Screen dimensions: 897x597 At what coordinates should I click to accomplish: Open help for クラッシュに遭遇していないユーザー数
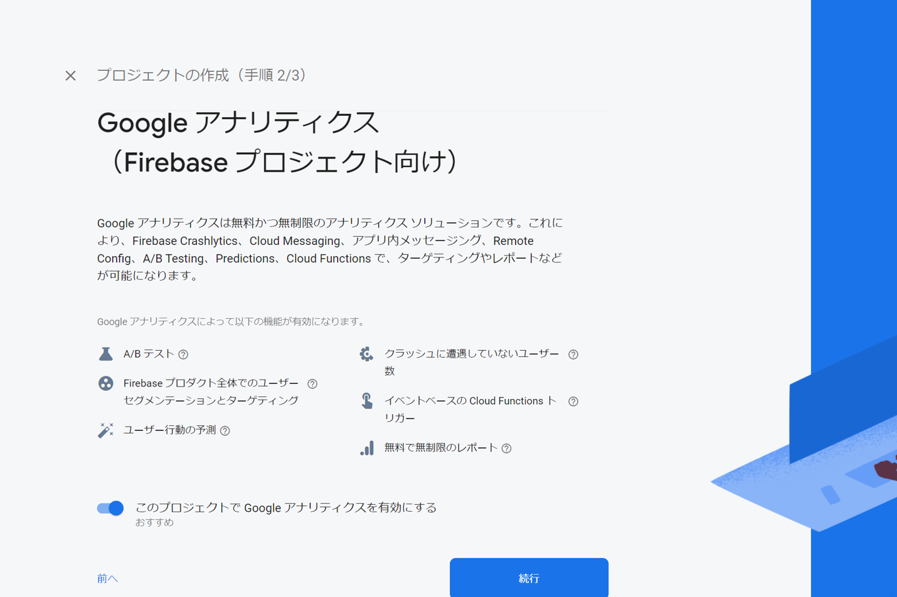click(573, 354)
